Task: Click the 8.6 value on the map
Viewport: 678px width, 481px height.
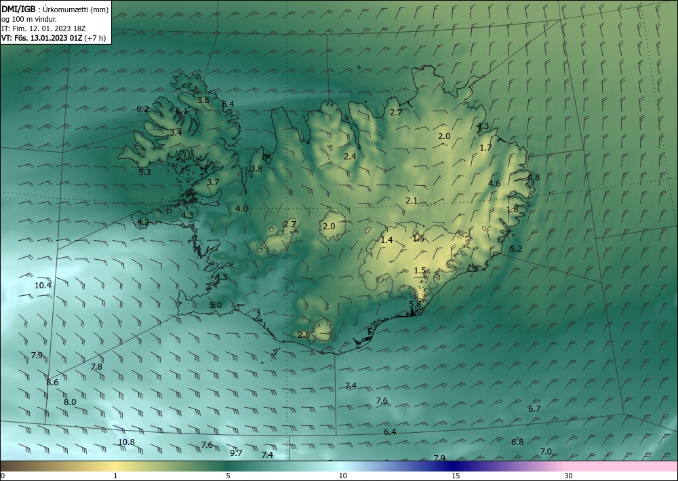Action: [52, 383]
